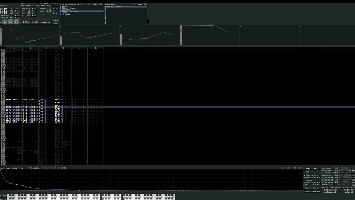Select the square vibrato type
Screen dimensions: 355x200
click(x=338, y=184)
